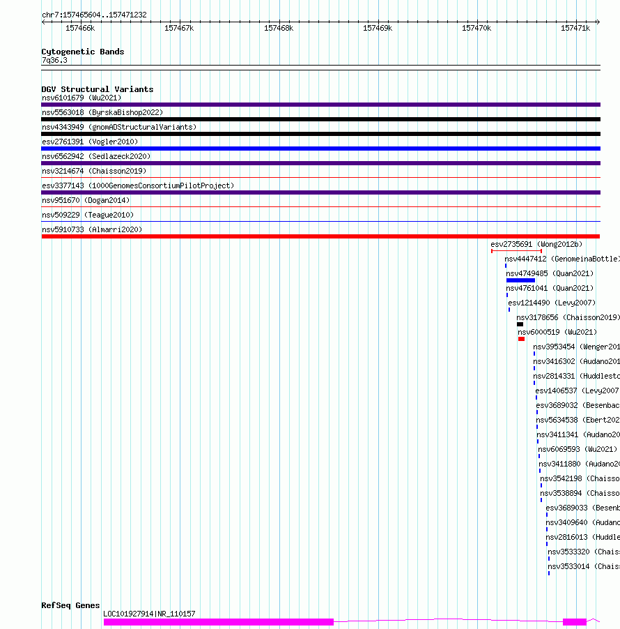Click the red bracket under esv2735691
The width and height of the screenshot is (620, 629).
coord(517,251)
